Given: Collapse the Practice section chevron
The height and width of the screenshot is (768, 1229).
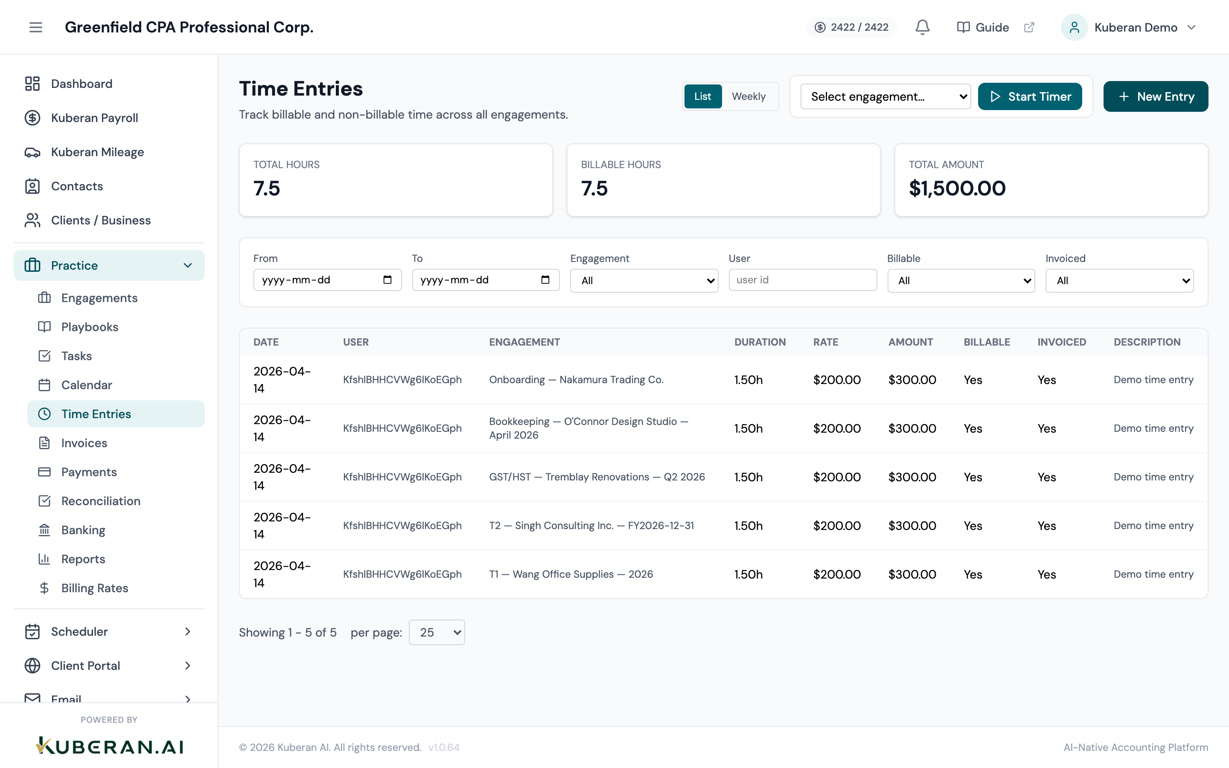Looking at the screenshot, I should [187, 265].
